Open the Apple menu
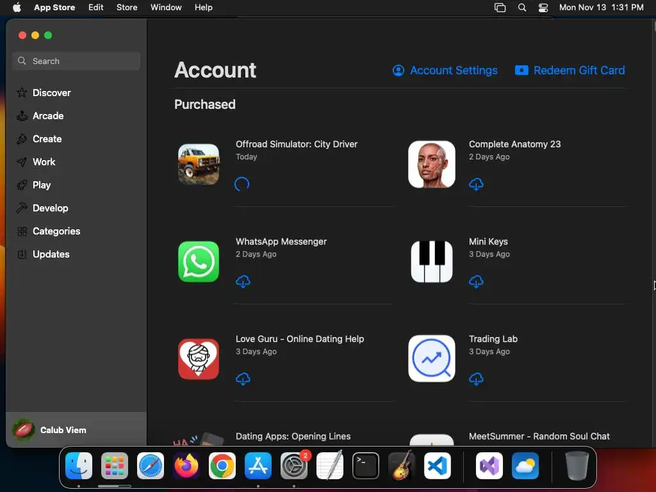 point(17,8)
